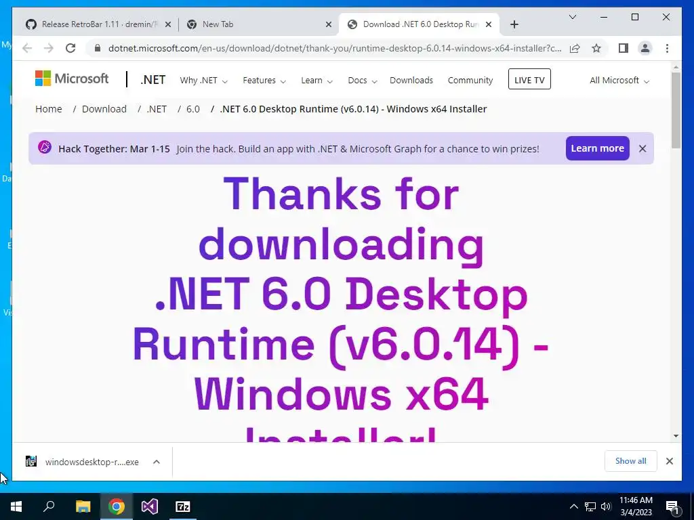Screen dimensions: 694x520
Task: Open the Downloads nav item
Action: pyautogui.click(x=411, y=81)
